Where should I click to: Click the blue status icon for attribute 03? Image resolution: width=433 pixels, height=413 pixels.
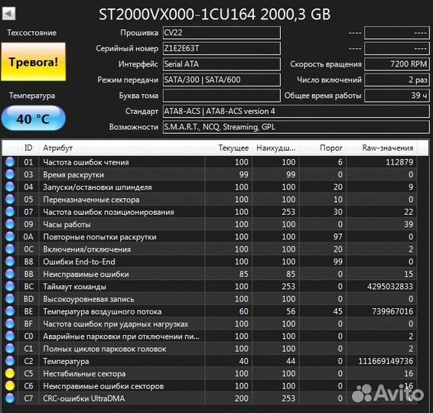tap(10, 174)
